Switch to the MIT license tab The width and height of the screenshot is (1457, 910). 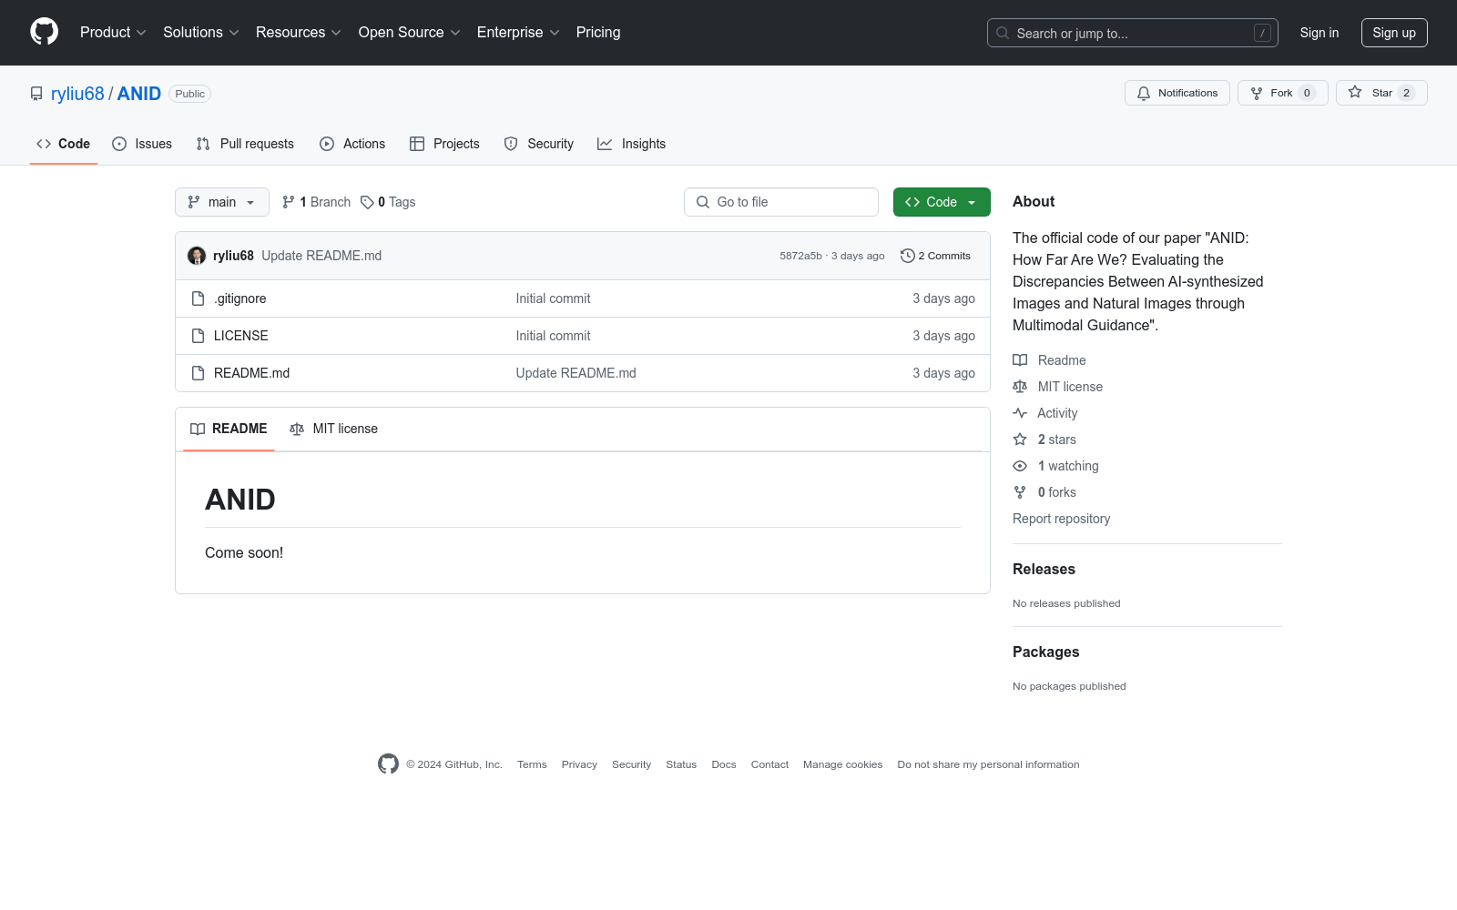333,429
